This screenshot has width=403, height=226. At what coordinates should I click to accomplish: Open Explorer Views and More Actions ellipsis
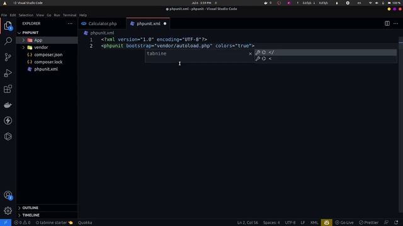click(x=70, y=24)
